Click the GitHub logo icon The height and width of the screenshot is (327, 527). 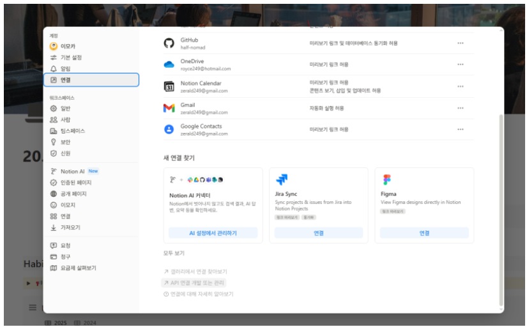click(x=169, y=43)
